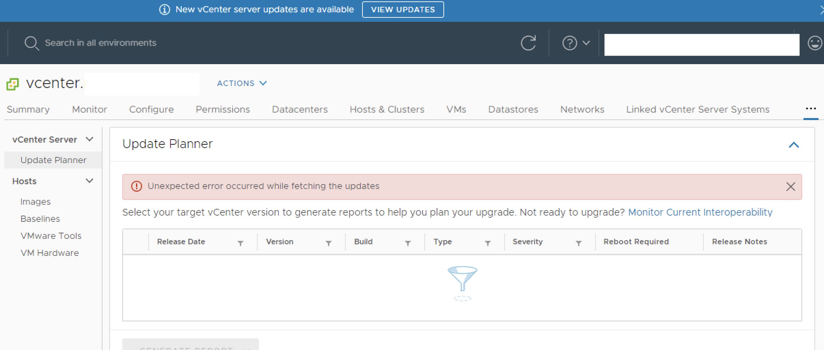Switch to the VMs tab
824x350 pixels.
point(456,110)
